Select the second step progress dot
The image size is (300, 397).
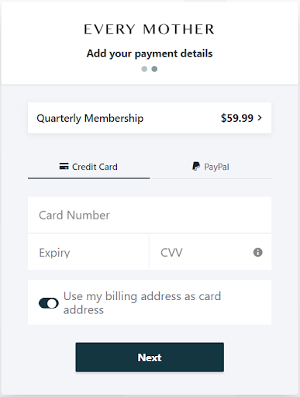154,69
